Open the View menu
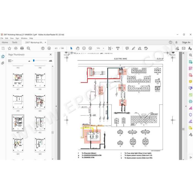Viewport: 193px width, 193px height. [12, 38]
